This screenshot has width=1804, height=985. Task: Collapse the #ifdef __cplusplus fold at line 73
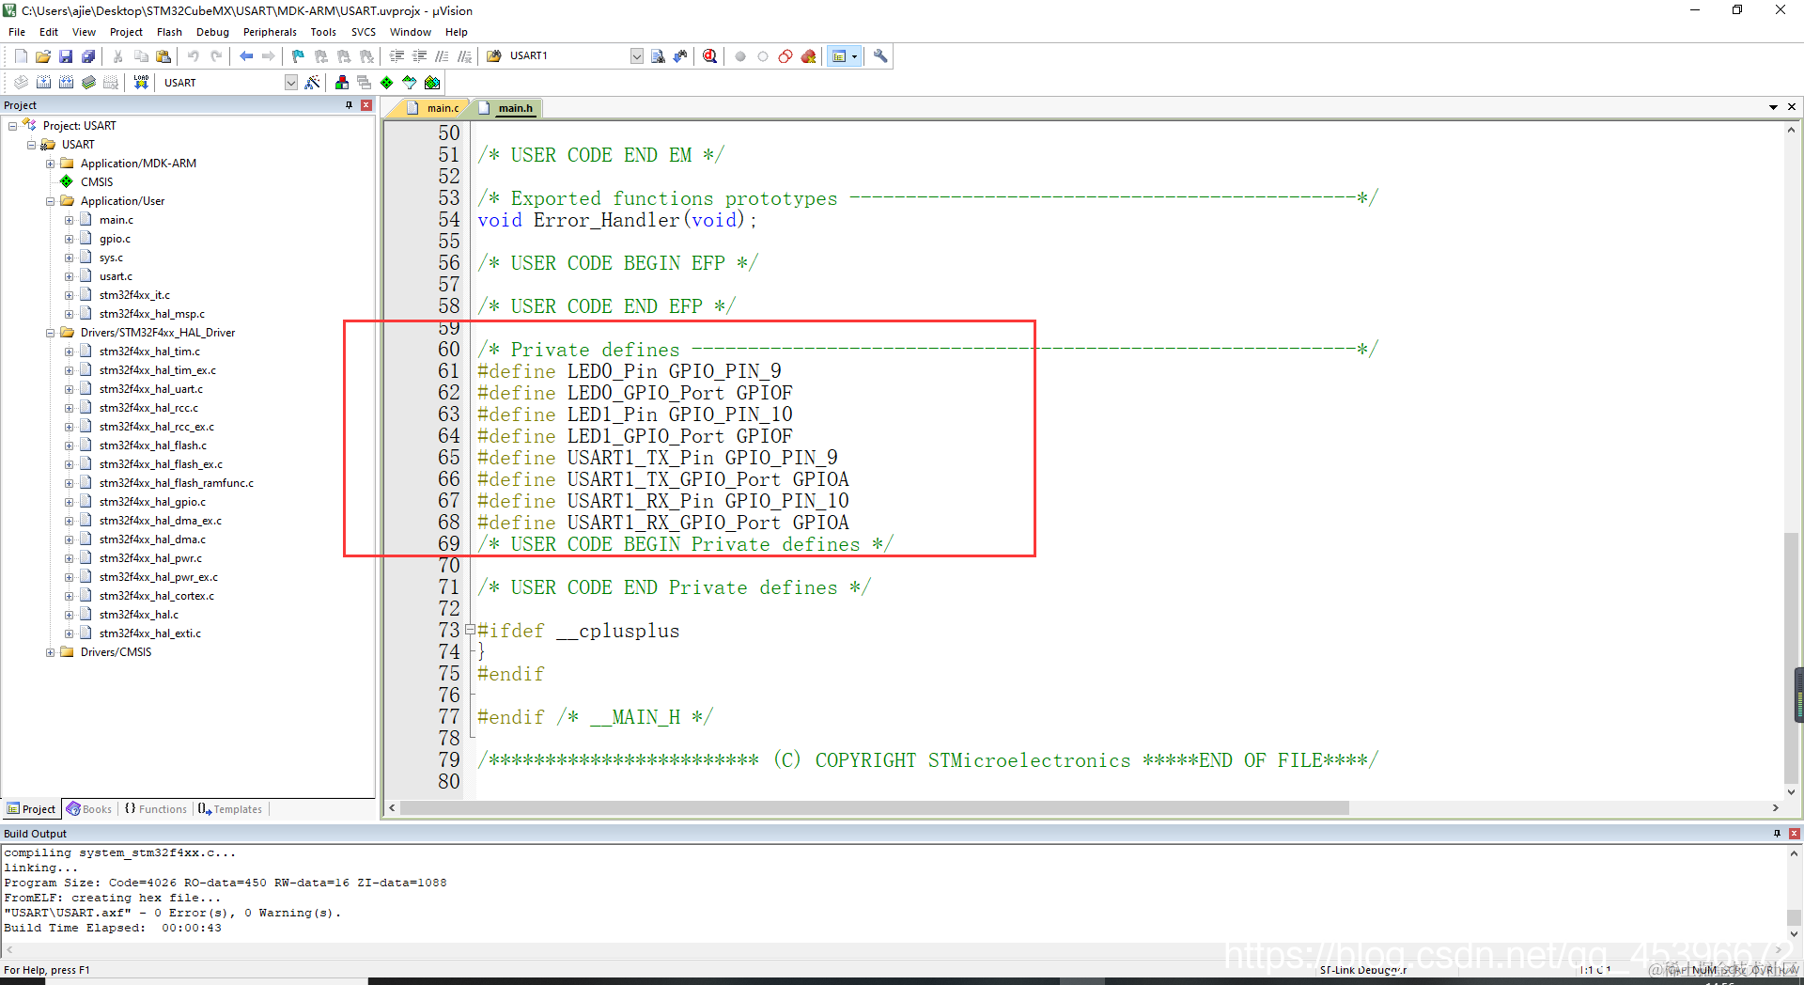tap(470, 631)
